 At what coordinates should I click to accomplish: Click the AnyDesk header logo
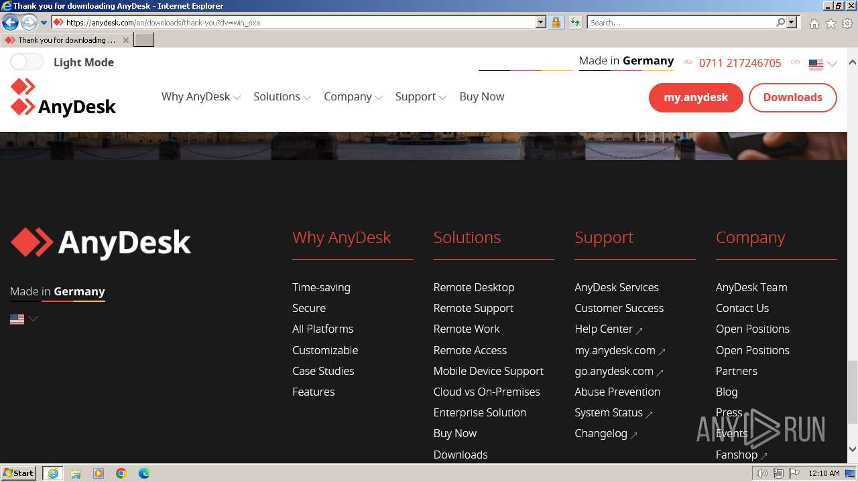point(63,98)
